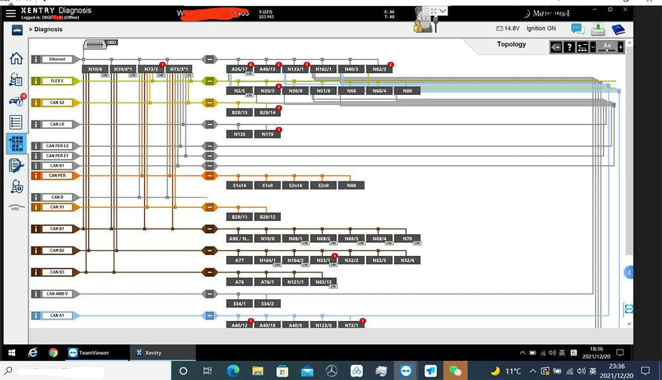The image size is (662, 380).
Task: Toggle the tree layout view in Topology toolbar
Action: tap(583, 47)
